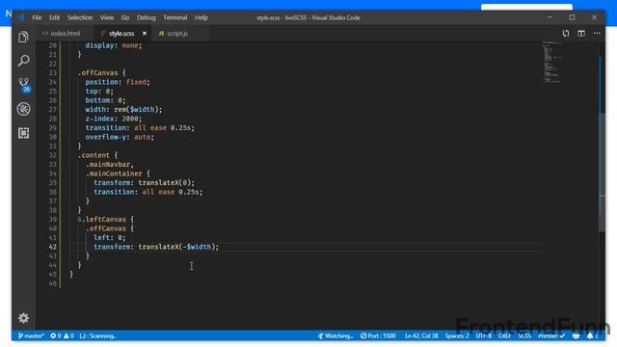Click 'transition: all ease 0.25s;' on line 29
617x347 pixels.
pyautogui.click(x=140, y=128)
